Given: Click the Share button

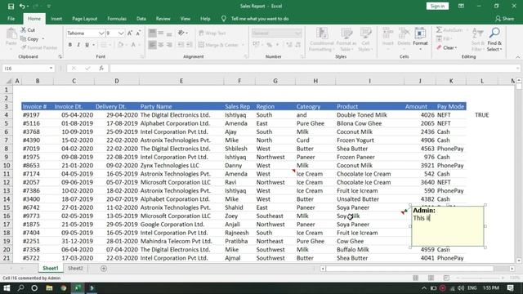Looking at the screenshot, I should [504, 19].
